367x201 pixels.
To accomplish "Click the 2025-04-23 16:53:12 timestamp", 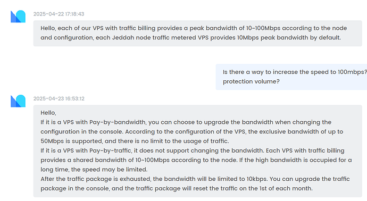I will pyautogui.click(x=59, y=99).
